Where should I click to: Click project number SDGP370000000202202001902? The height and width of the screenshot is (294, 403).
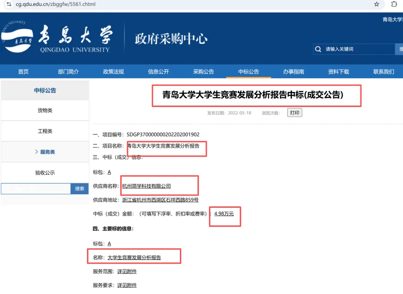pos(163,134)
